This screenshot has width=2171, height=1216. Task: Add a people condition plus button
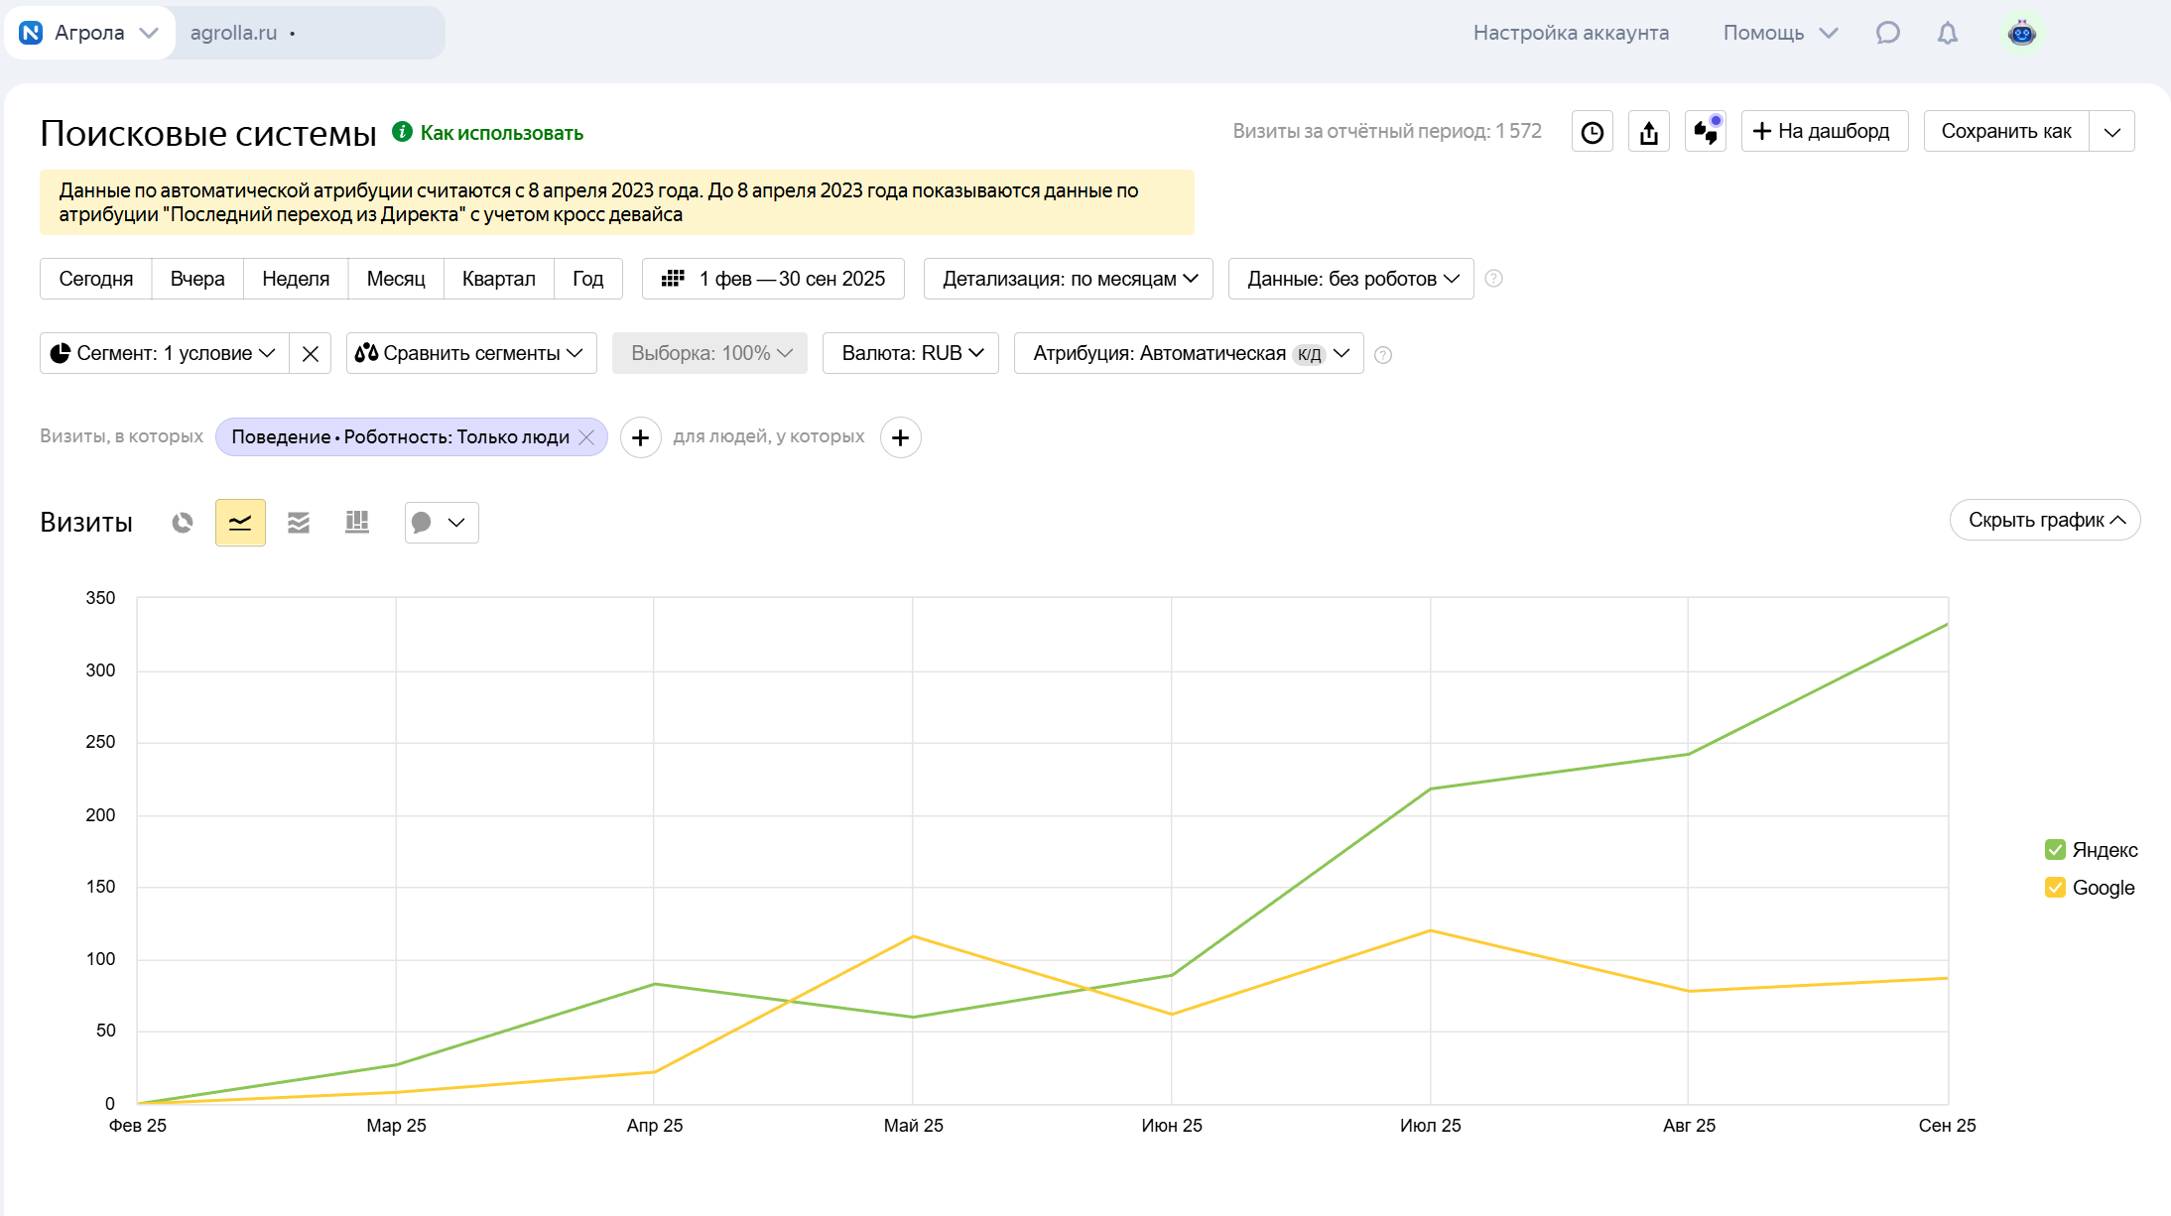(900, 437)
